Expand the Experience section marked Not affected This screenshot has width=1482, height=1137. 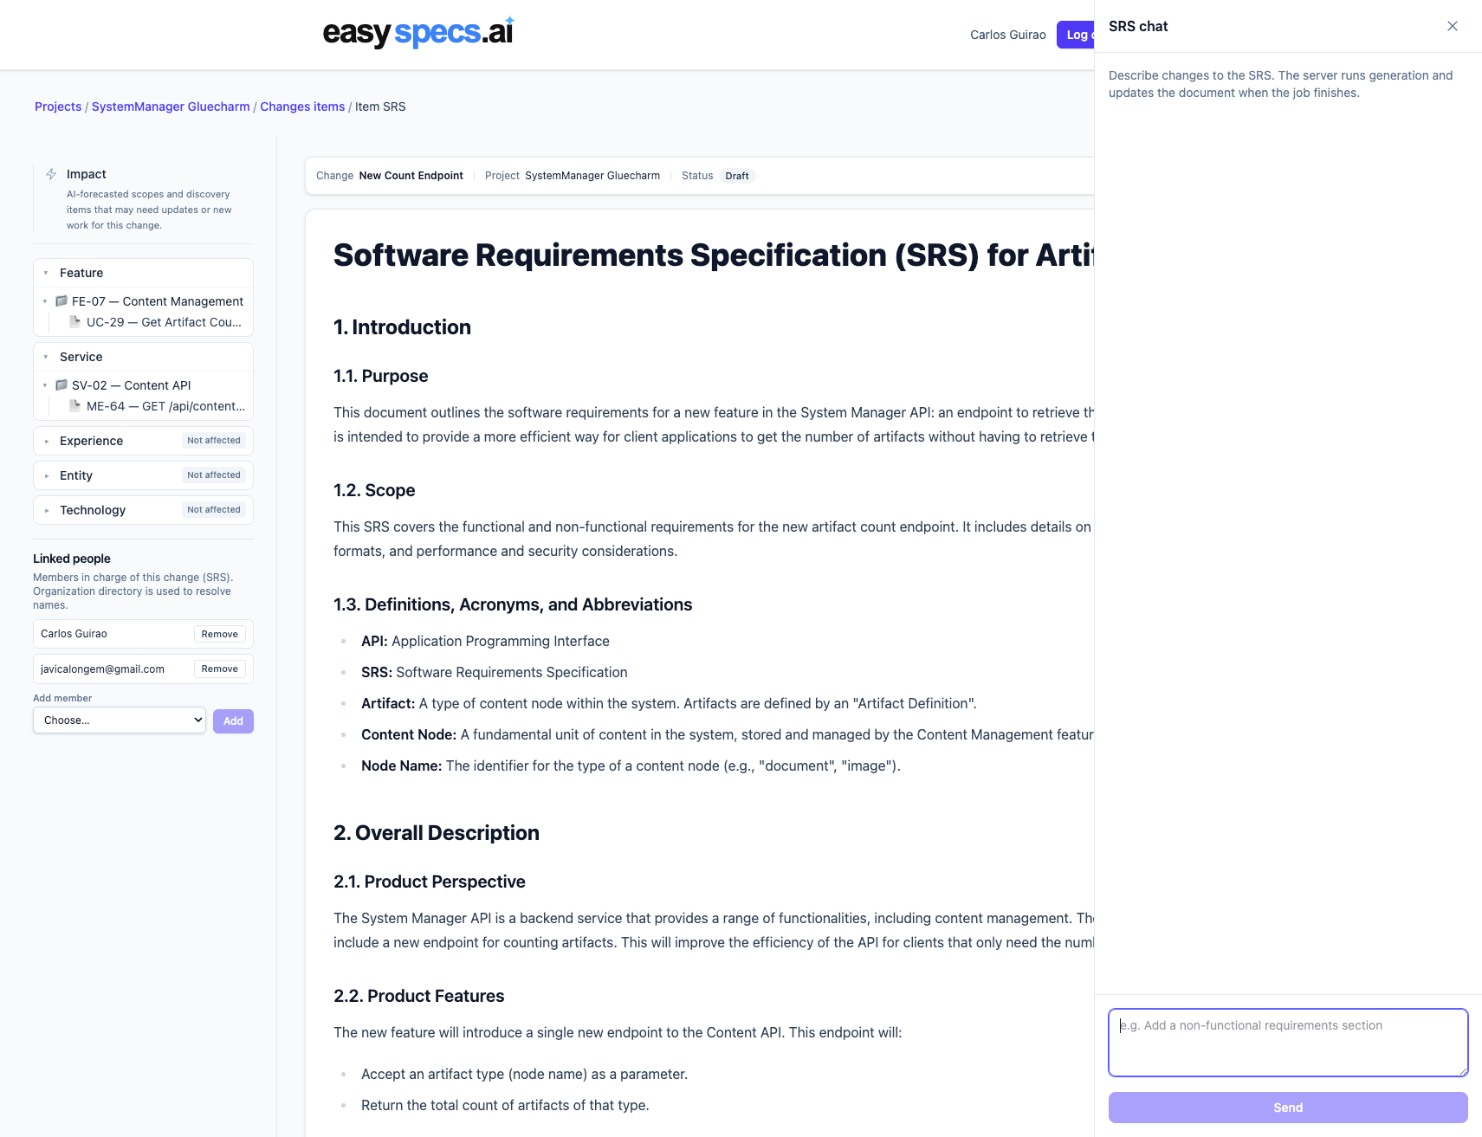[x=45, y=441]
